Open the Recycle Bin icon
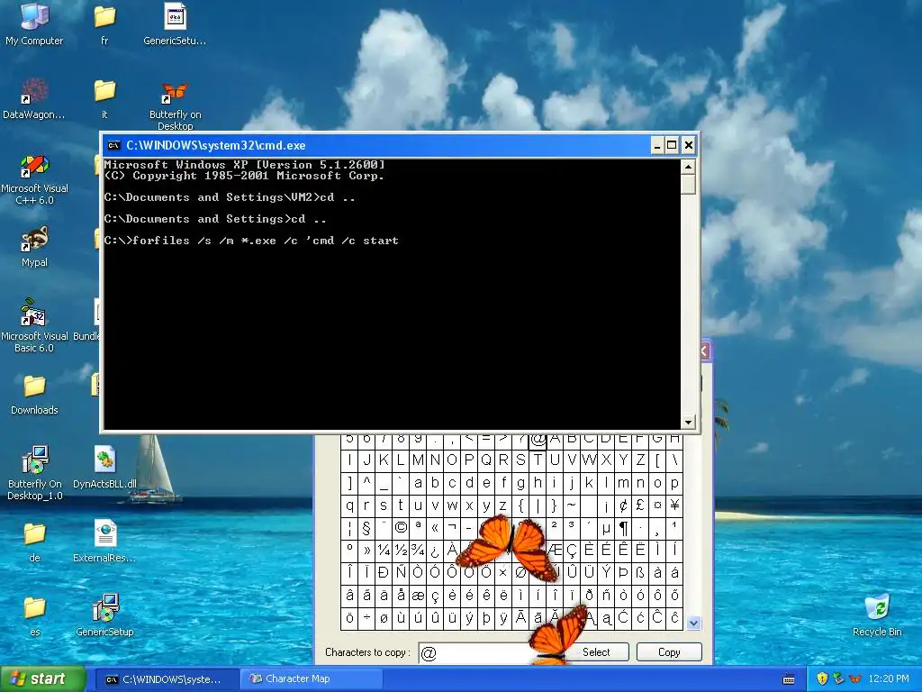This screenshot has width=922, height=692. pyautogui.click(x=877, y=616)
